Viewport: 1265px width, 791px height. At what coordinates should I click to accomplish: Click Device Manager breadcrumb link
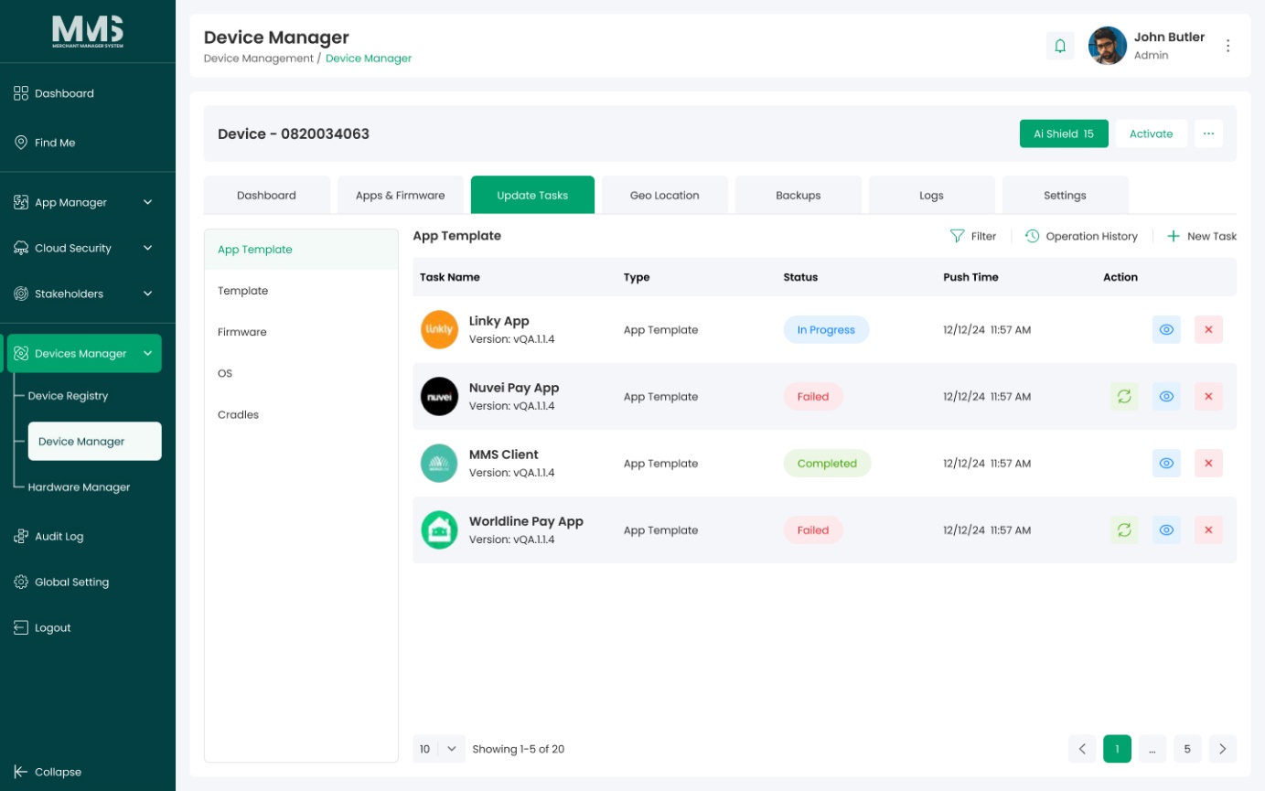(369, 59)
